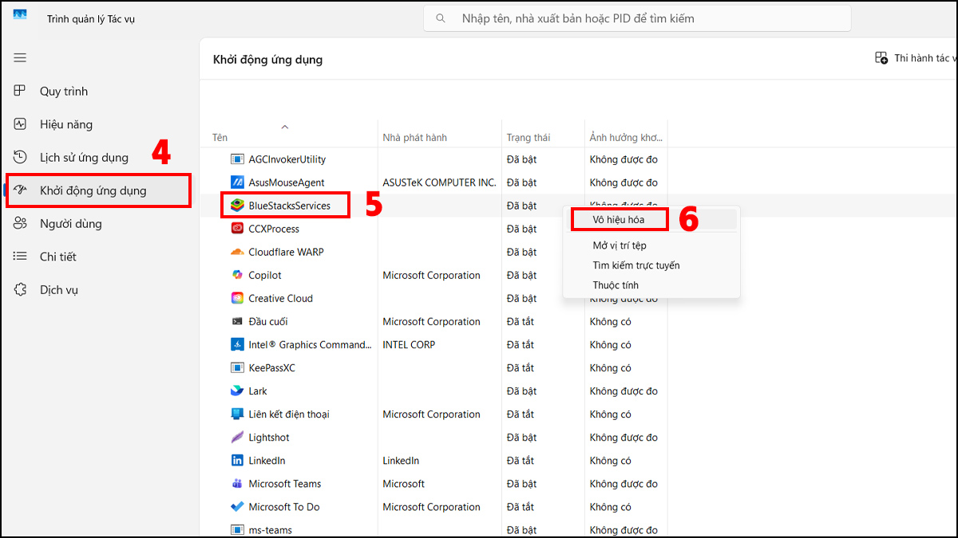Sort by the Tên column header
Viewport: 958px width, 538px height.
220,138
